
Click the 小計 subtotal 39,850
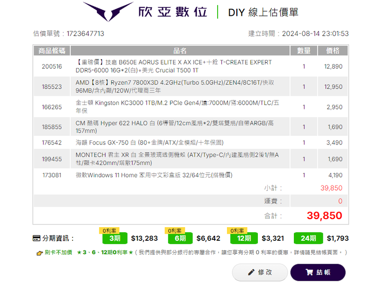pyautogui.click(x=331, y=188)
